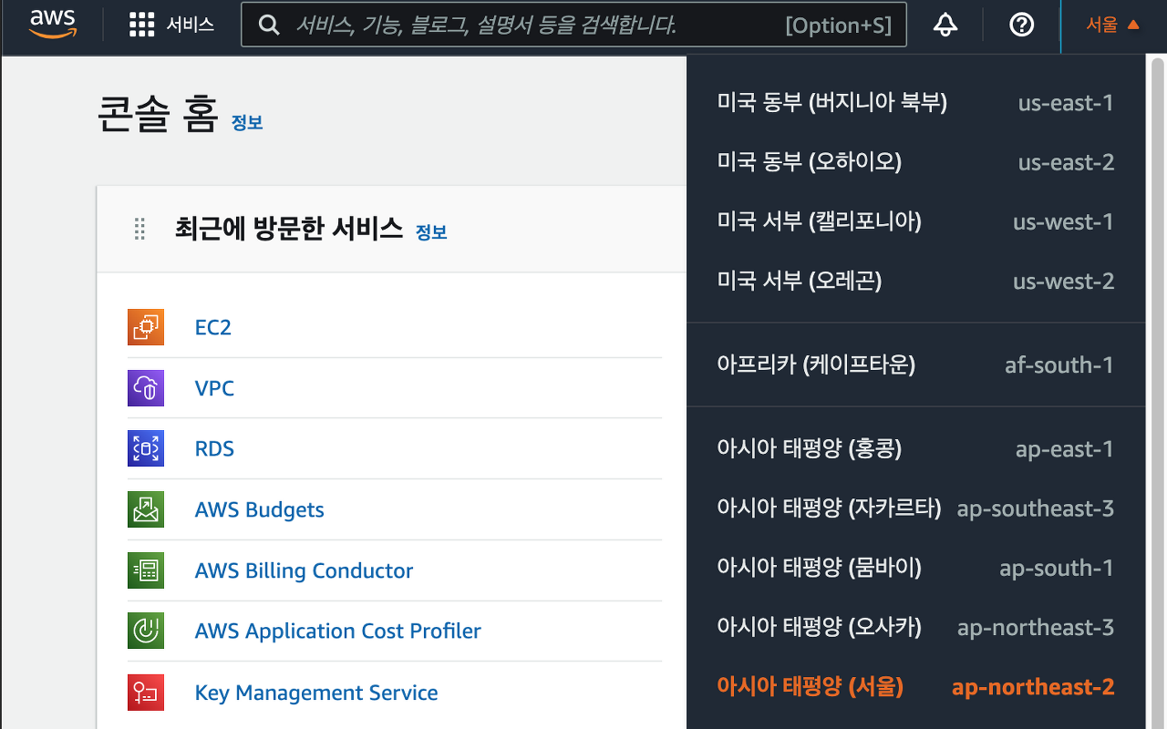1167x729 pixels.
Task: Select region 아프리카 (케이프타운)
Action: (x=915, y=365)
